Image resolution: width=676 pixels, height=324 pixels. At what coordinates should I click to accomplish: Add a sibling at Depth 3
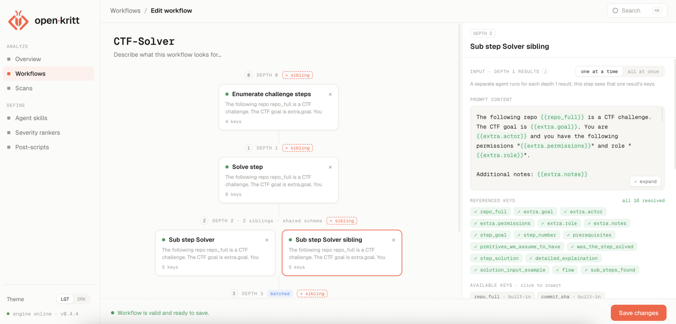click(312, 294)
